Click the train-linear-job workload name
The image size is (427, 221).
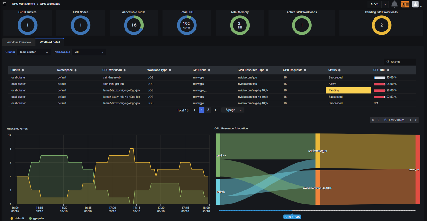click(x=111, y=78)
